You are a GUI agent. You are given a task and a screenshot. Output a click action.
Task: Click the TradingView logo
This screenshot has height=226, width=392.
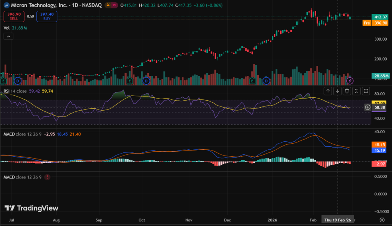[31, 208]
